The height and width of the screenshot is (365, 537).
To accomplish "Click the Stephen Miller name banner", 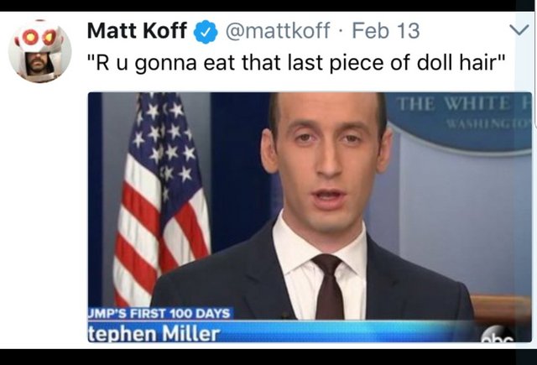I will (x=154, y=333).
